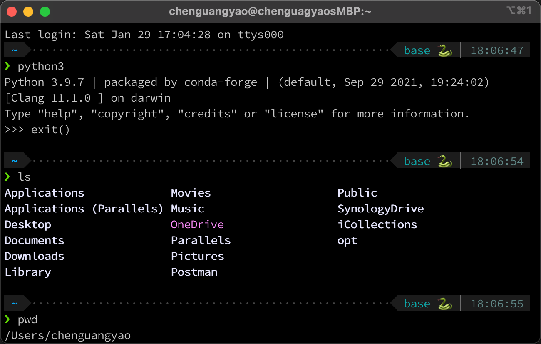Minimize the terminal with the yellow button
Viewport: 541px width, 344px height.
tap(28, 12)
